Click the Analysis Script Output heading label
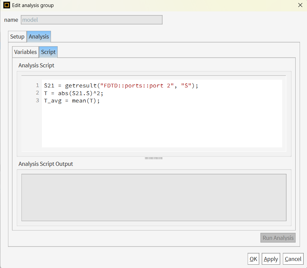This screenshot has height=268, width=307. tap(46, 164)
